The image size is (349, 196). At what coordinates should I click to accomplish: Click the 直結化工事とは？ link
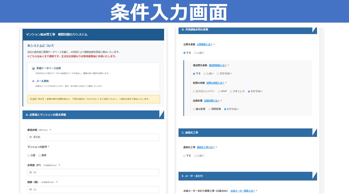coord(206,147)
